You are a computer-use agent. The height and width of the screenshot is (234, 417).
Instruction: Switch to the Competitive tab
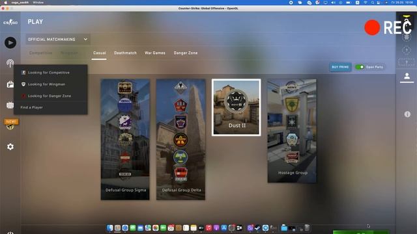tap(40, 53)
